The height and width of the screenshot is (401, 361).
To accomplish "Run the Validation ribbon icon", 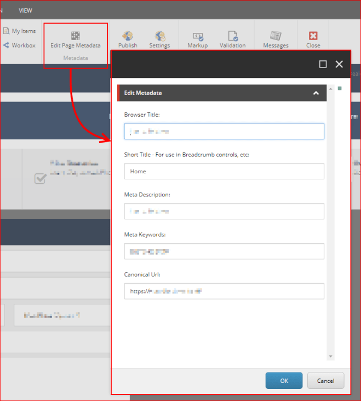I will (232, 36).
